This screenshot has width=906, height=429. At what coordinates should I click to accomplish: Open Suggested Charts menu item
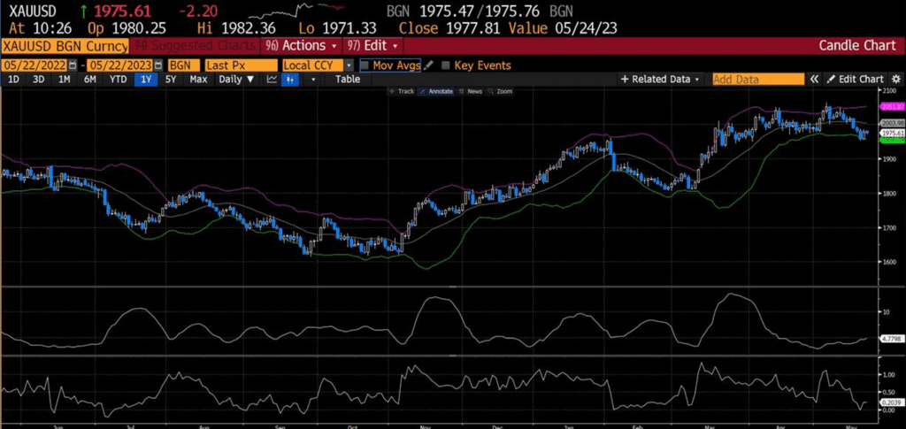click(196, 45)
